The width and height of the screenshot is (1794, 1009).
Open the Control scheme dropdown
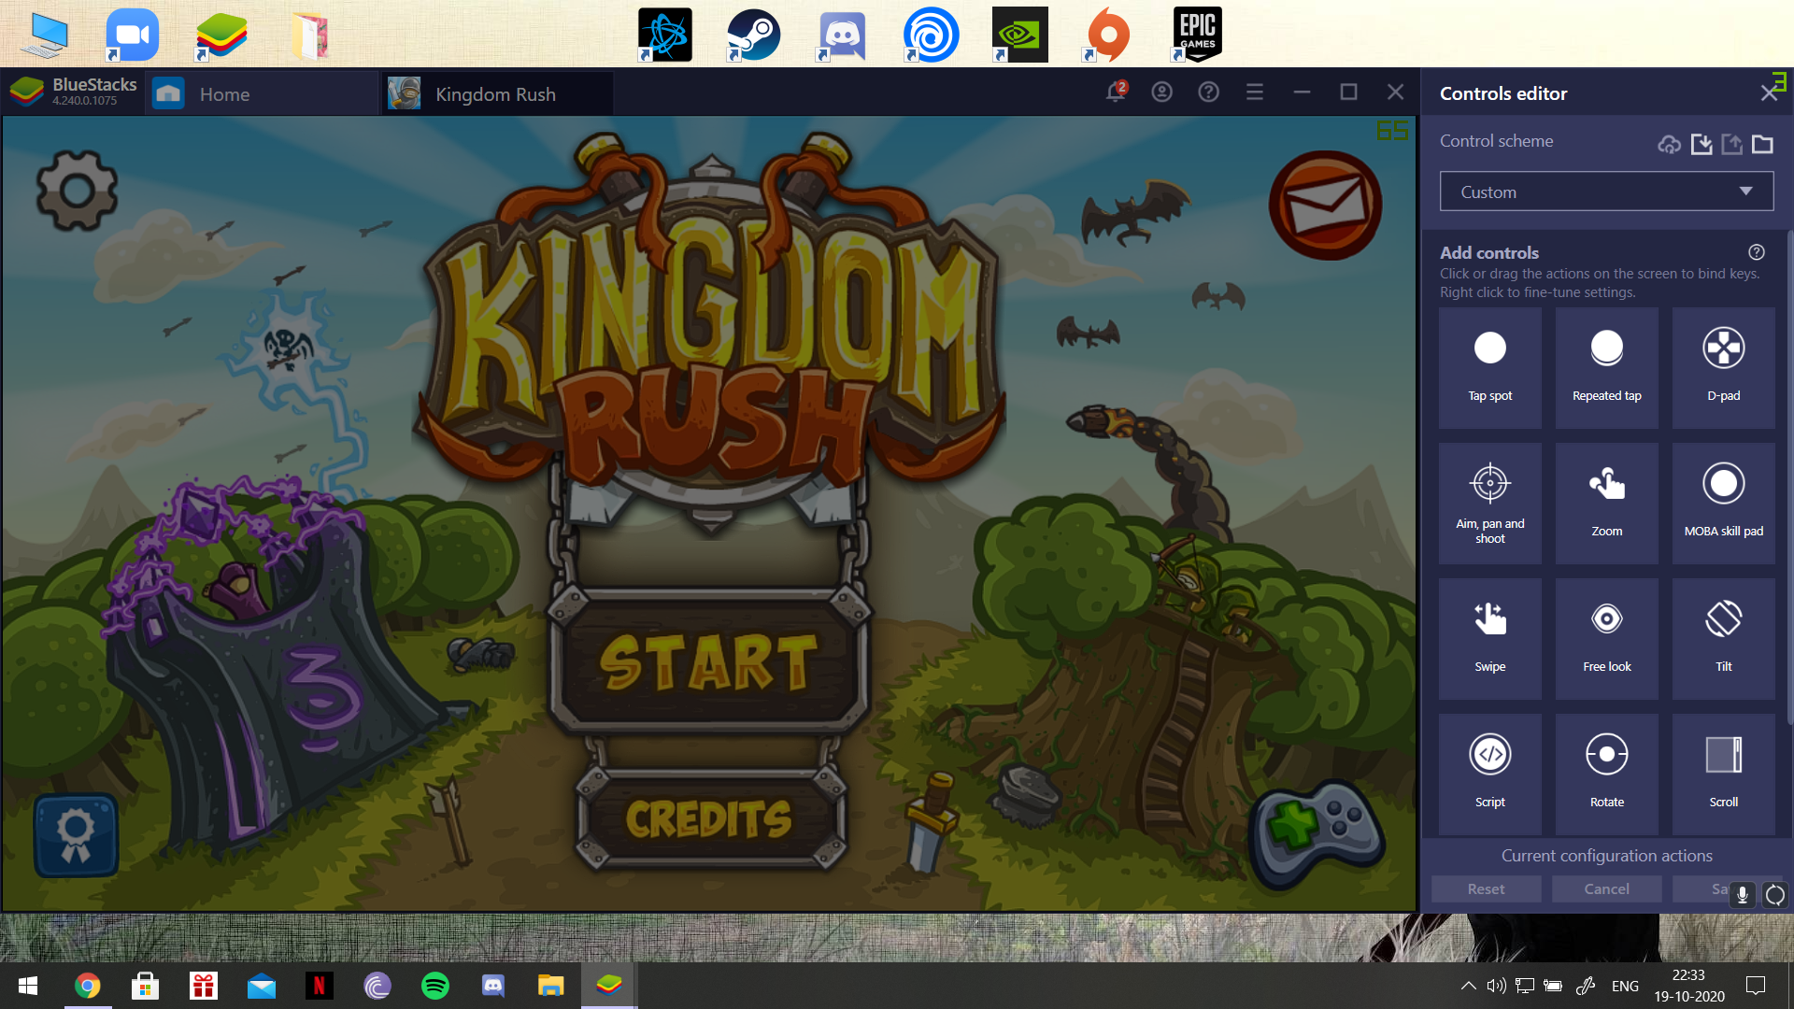coord(1605,191)
